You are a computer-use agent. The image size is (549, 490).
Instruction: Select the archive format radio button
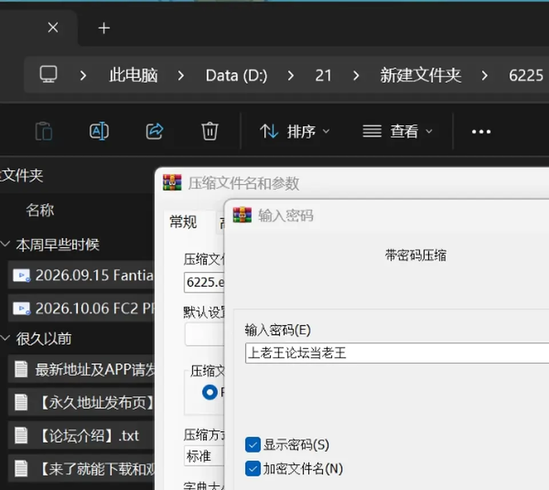point(210,392)
